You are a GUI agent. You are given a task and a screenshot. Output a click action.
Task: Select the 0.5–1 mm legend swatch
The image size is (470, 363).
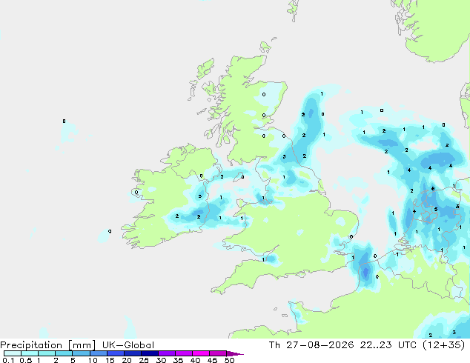30,353
